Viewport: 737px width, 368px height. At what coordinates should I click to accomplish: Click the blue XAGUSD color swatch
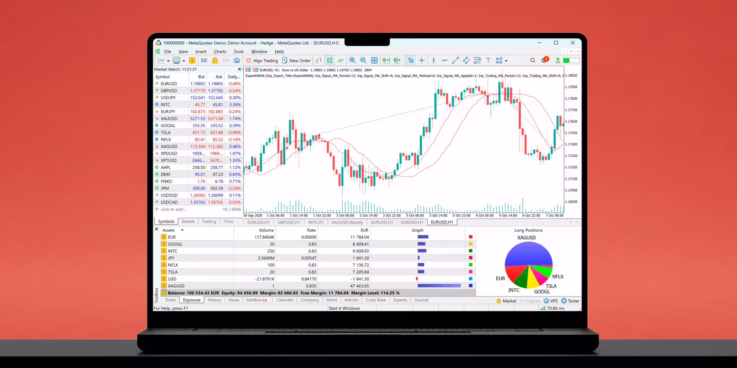click(x=471, y=286)
